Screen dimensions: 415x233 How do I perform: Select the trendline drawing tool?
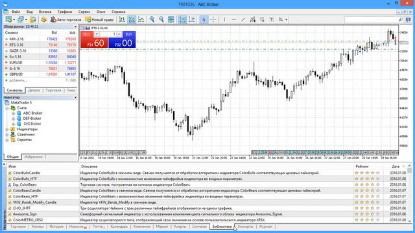click(x=243, y=19)
